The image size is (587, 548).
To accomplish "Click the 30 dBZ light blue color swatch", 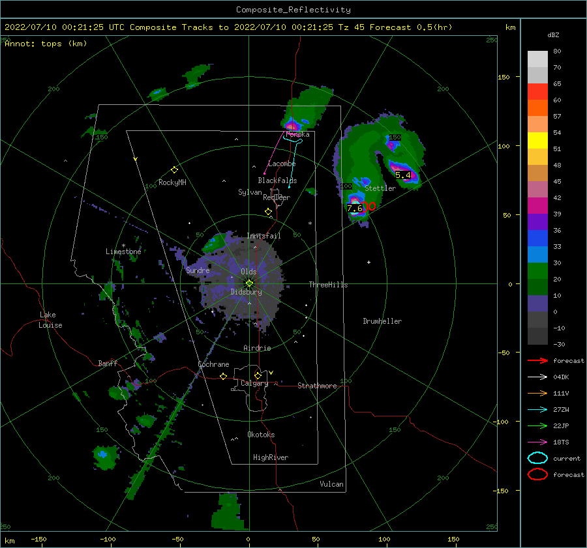I will 537,254.
